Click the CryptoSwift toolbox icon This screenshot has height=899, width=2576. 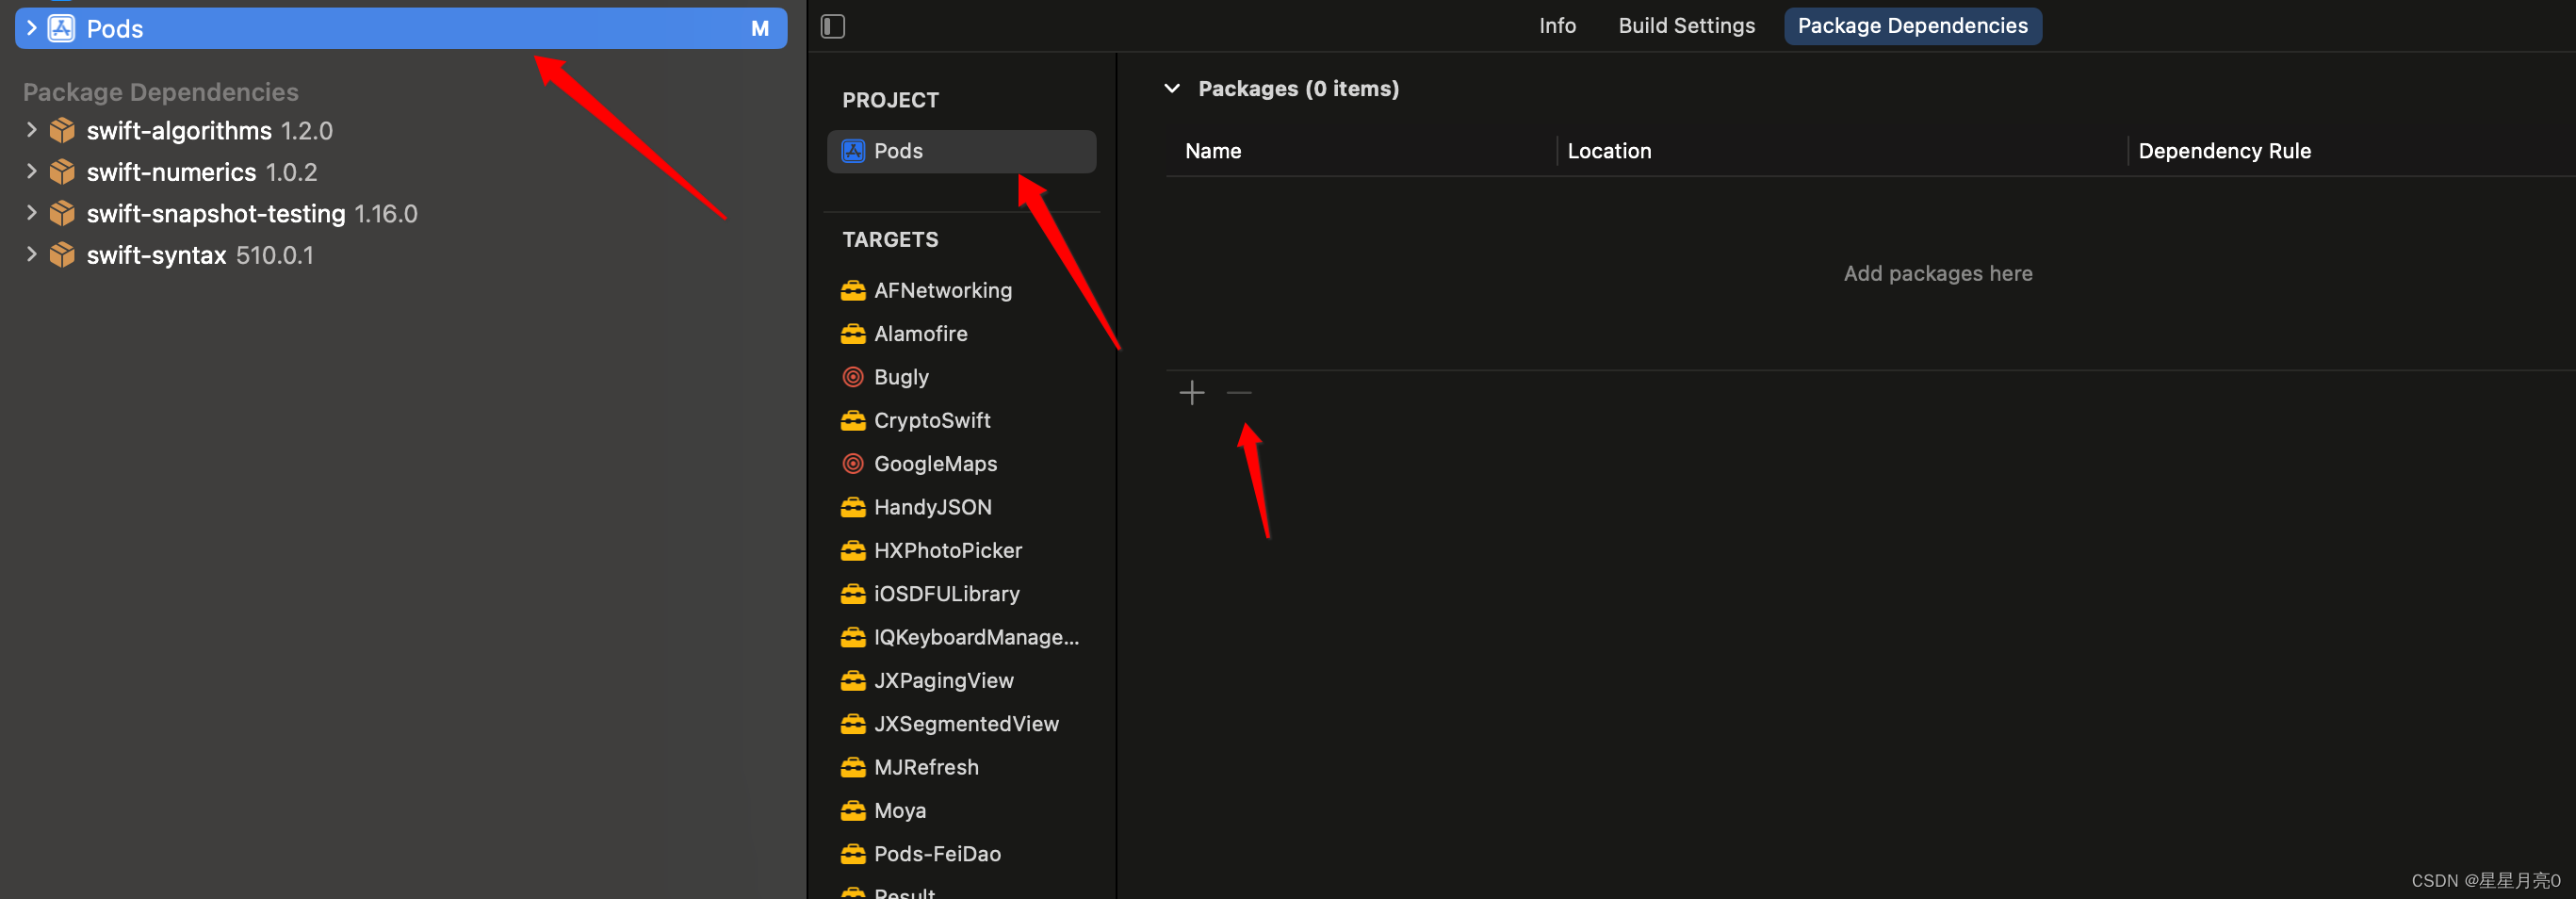tap(853, 420)
